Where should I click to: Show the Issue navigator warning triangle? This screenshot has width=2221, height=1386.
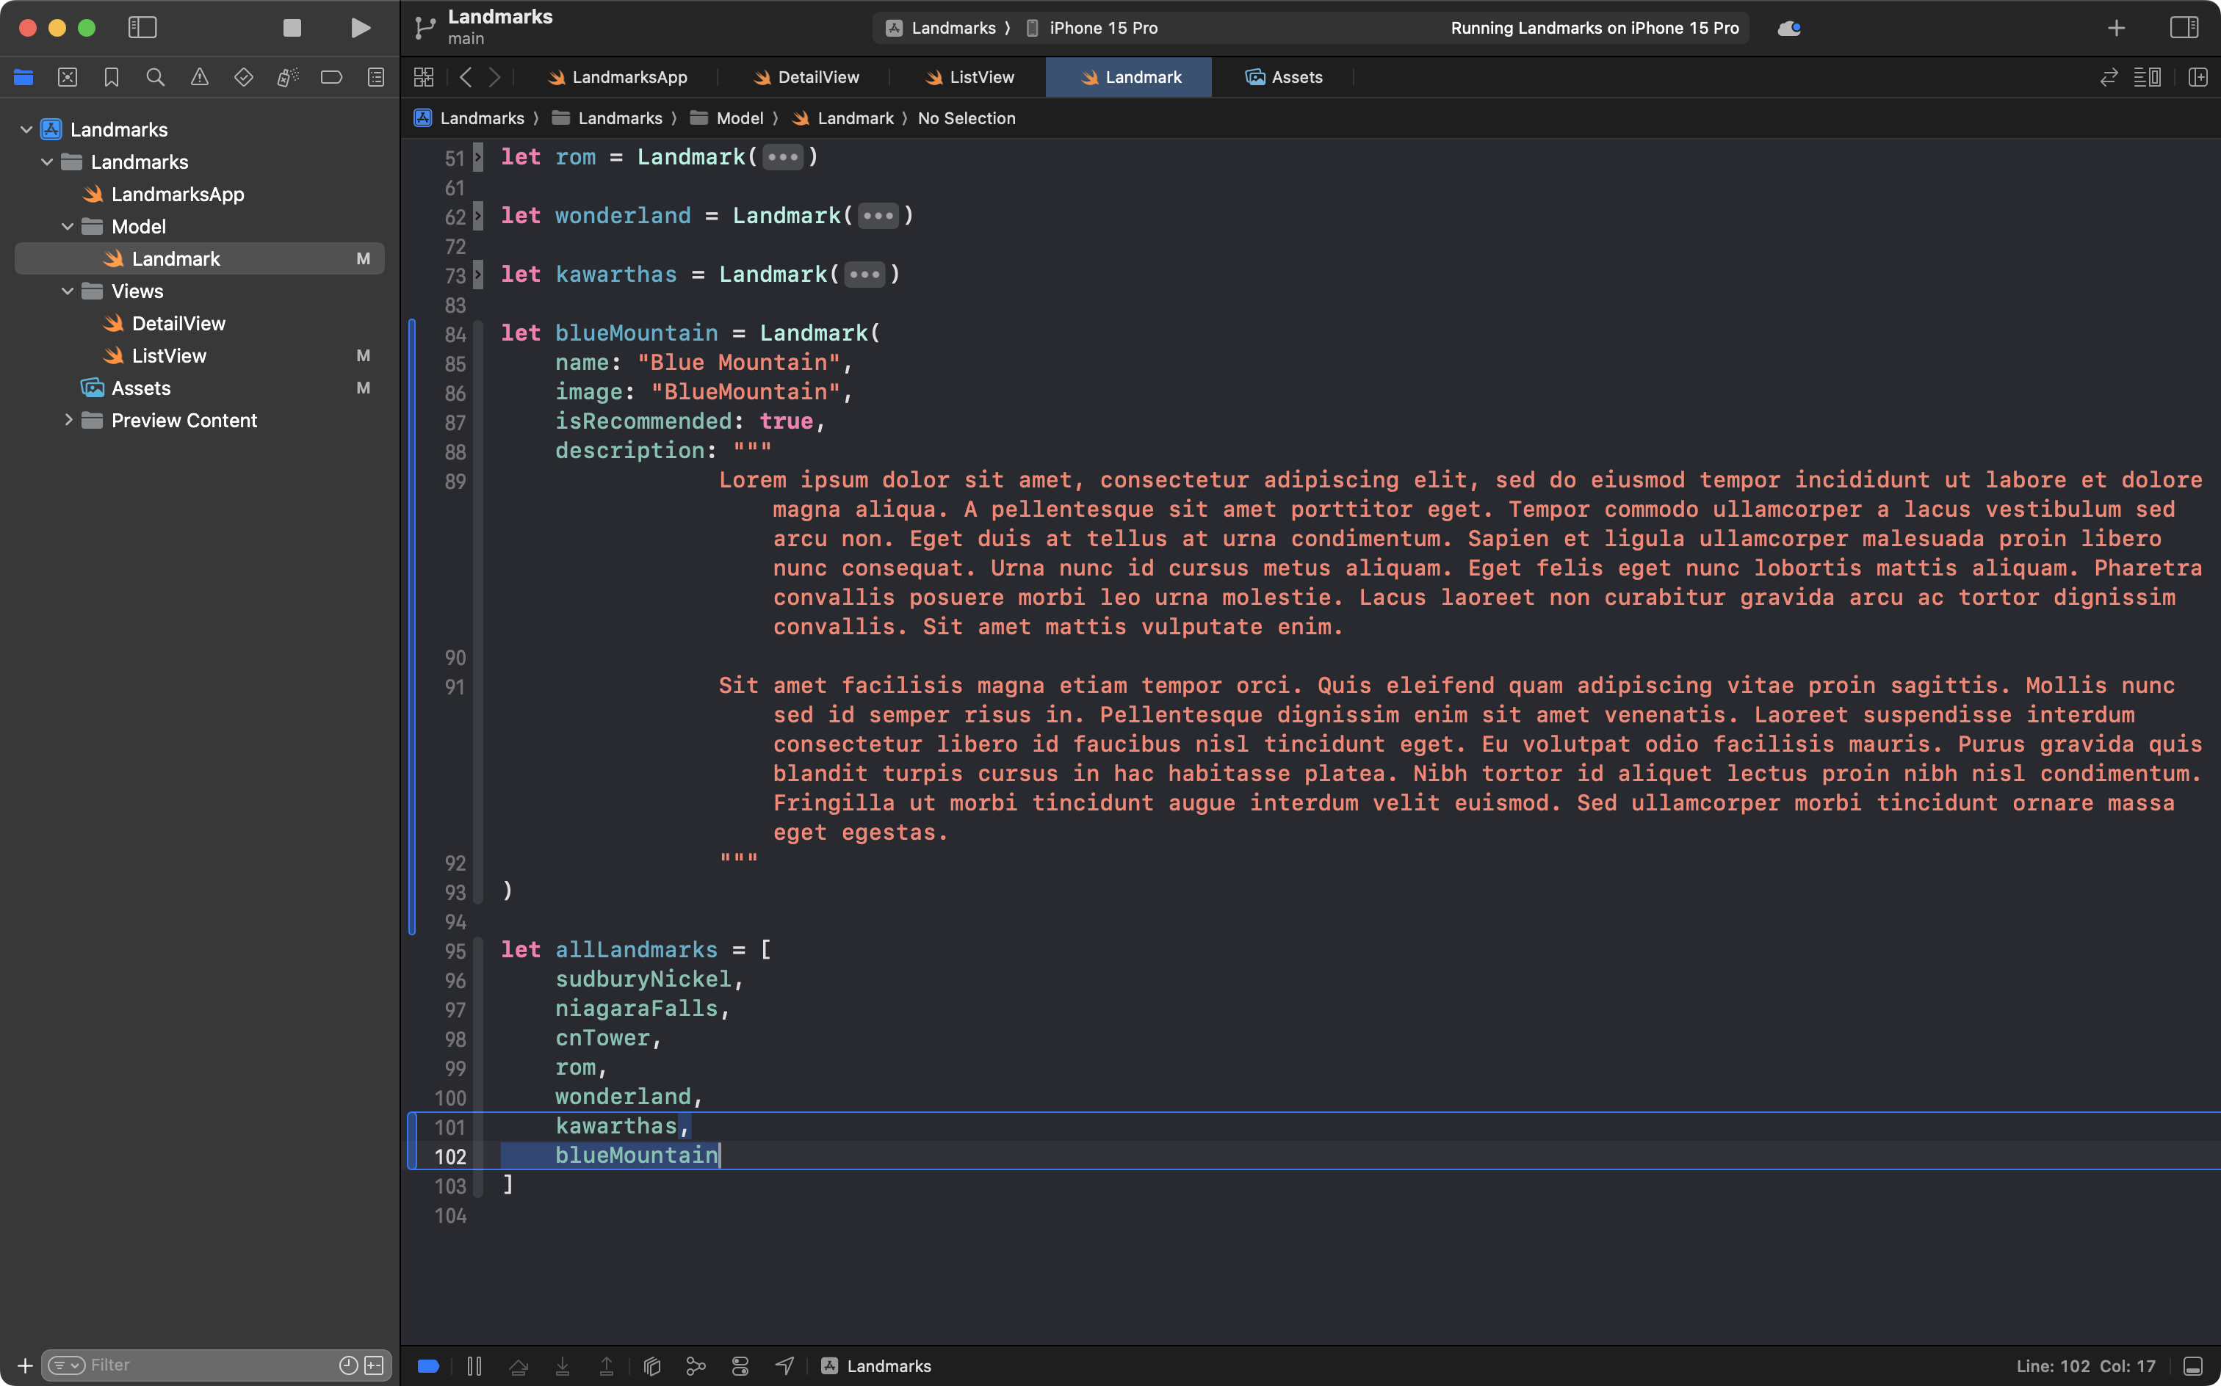[x=200, y=77]
